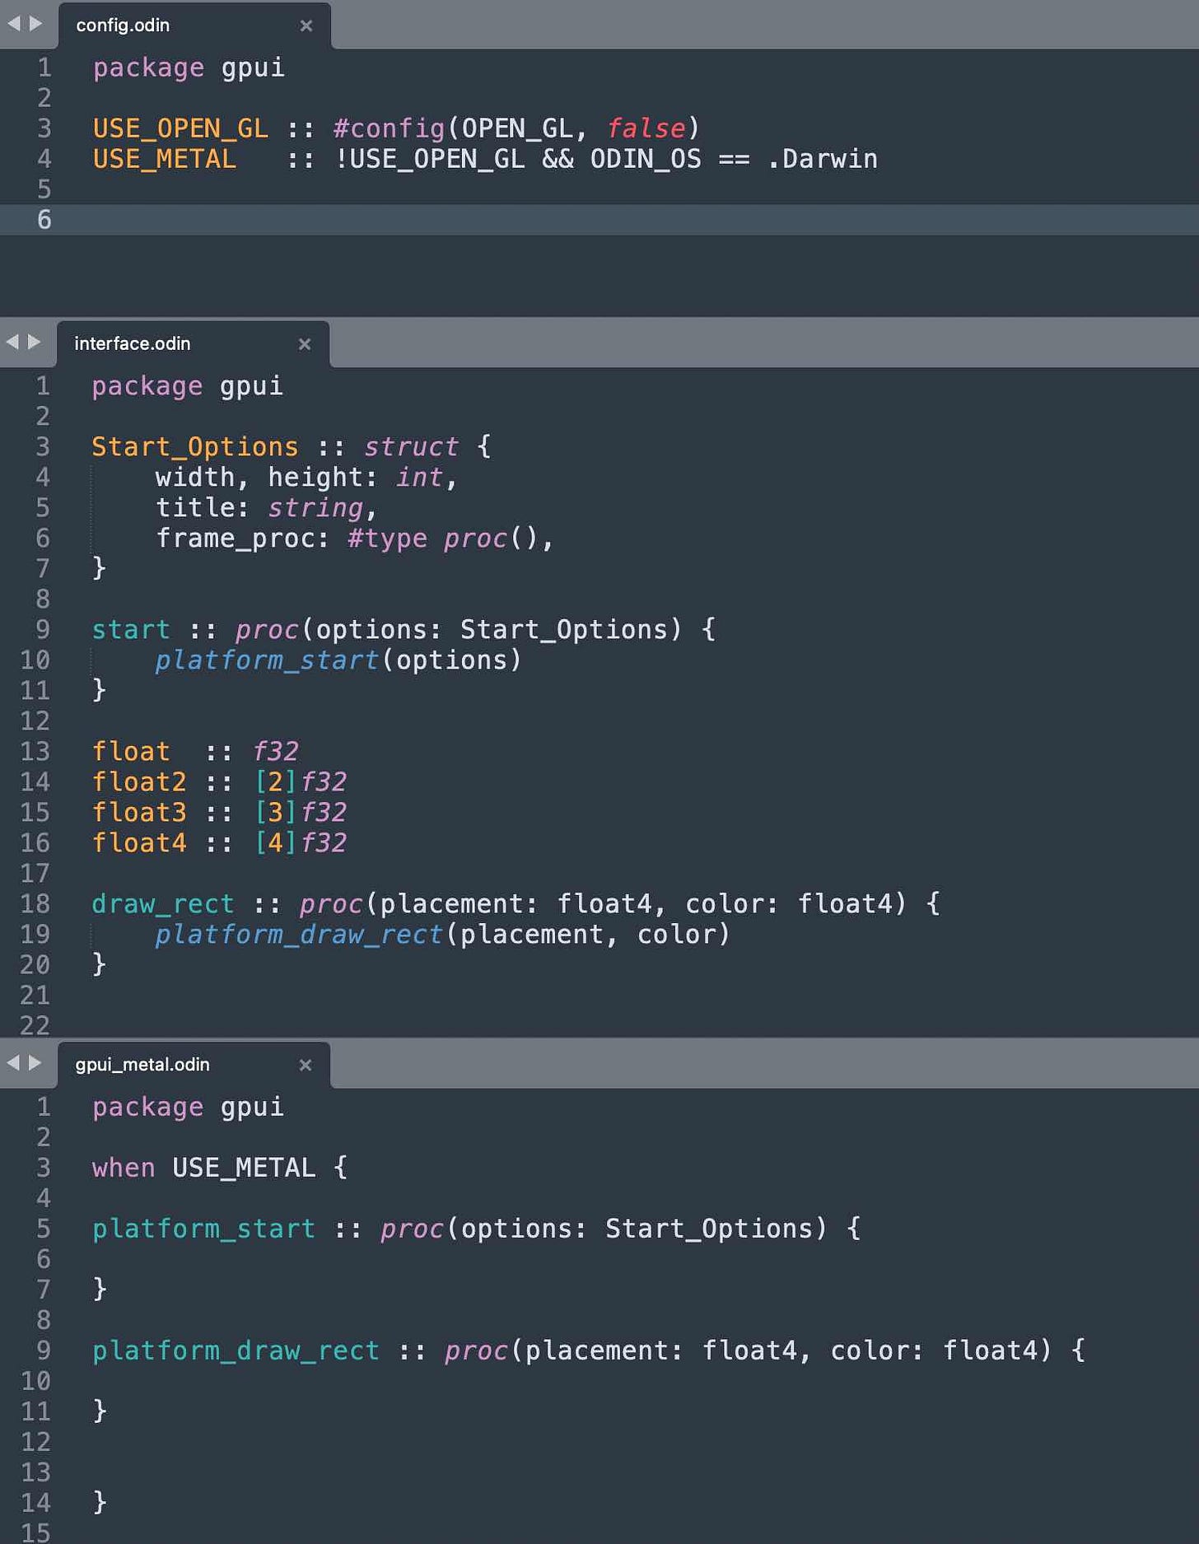Click '.Darwin' in config.odin
This screenshot has width=1199, height=1544.
pyautogui.click(x=822, y=159)
